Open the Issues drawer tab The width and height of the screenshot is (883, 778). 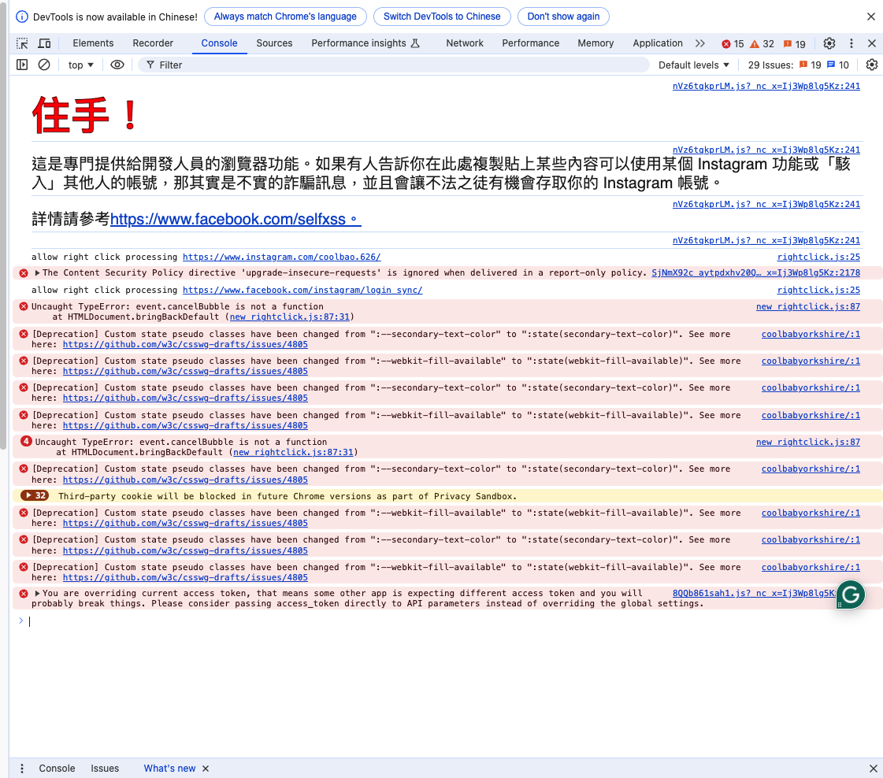[x=105, y=768]
